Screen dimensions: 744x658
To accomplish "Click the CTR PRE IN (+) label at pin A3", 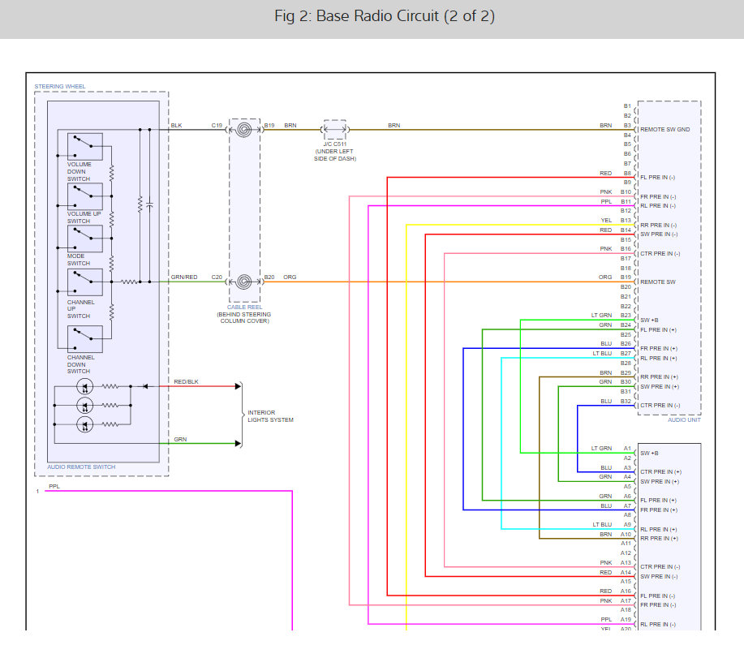I will pos(660,472).
